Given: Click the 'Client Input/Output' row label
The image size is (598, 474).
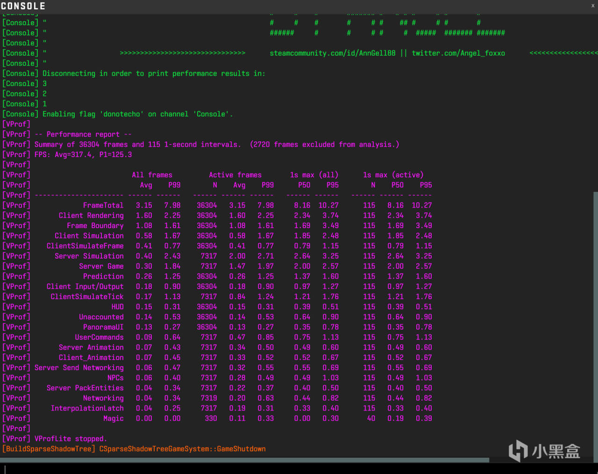Looking at the screenshot, I should pyautogui.click(x=85, y=287).
